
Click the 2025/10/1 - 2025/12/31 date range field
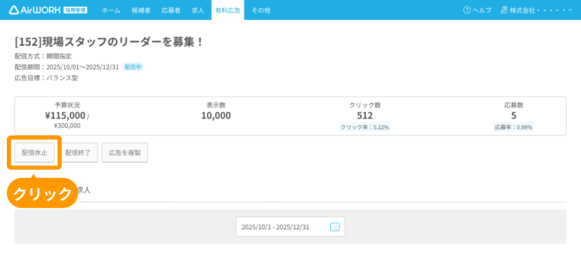(290, 226)
